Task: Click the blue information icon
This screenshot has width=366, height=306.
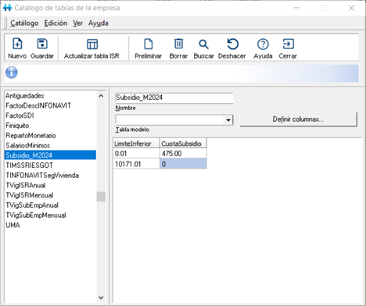Action: [x=12, y=73]
